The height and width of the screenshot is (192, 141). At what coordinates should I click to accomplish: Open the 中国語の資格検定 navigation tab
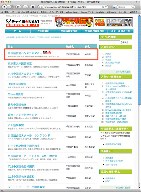coord(95,31)
